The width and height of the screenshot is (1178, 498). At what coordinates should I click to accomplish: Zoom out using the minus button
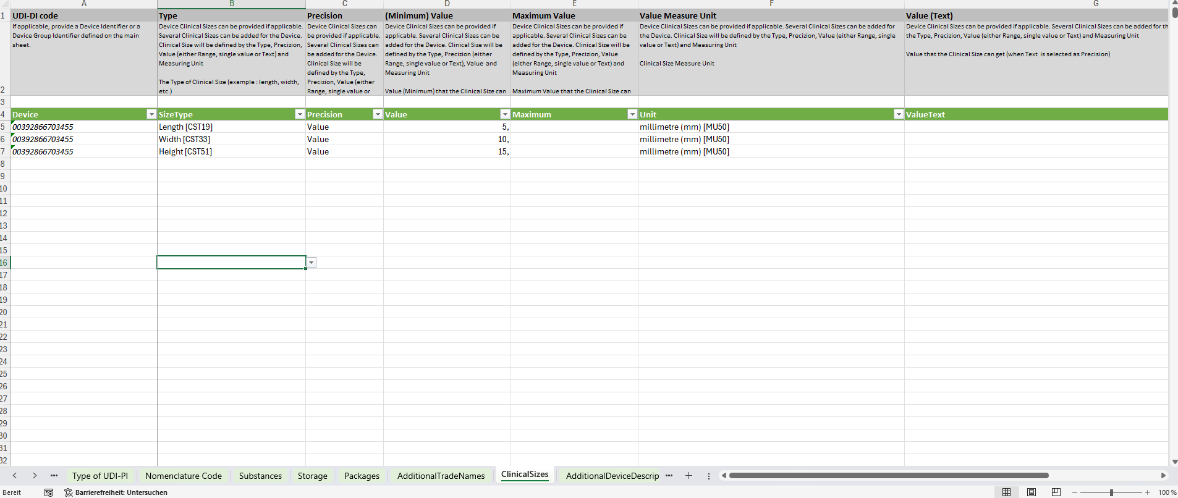pyautogui.click(x=1075, y=492)
